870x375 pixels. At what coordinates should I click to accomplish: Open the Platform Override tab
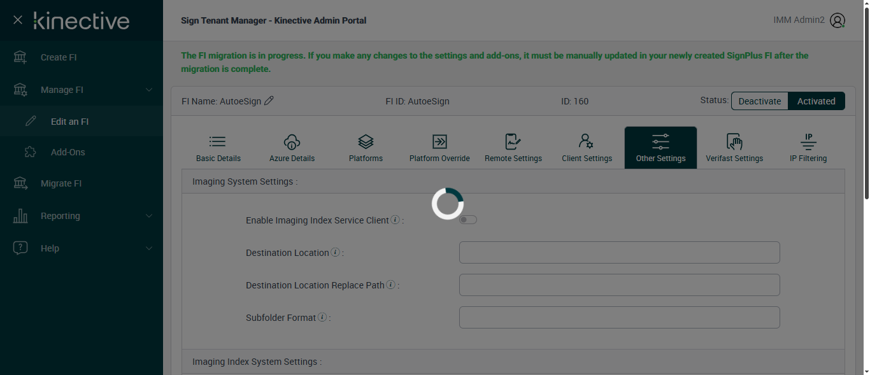[439, 148]
